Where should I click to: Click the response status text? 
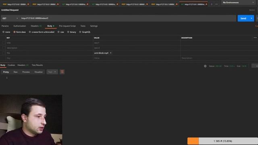(215, 66)
